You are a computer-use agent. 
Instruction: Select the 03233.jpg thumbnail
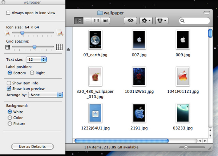(183, 113)
